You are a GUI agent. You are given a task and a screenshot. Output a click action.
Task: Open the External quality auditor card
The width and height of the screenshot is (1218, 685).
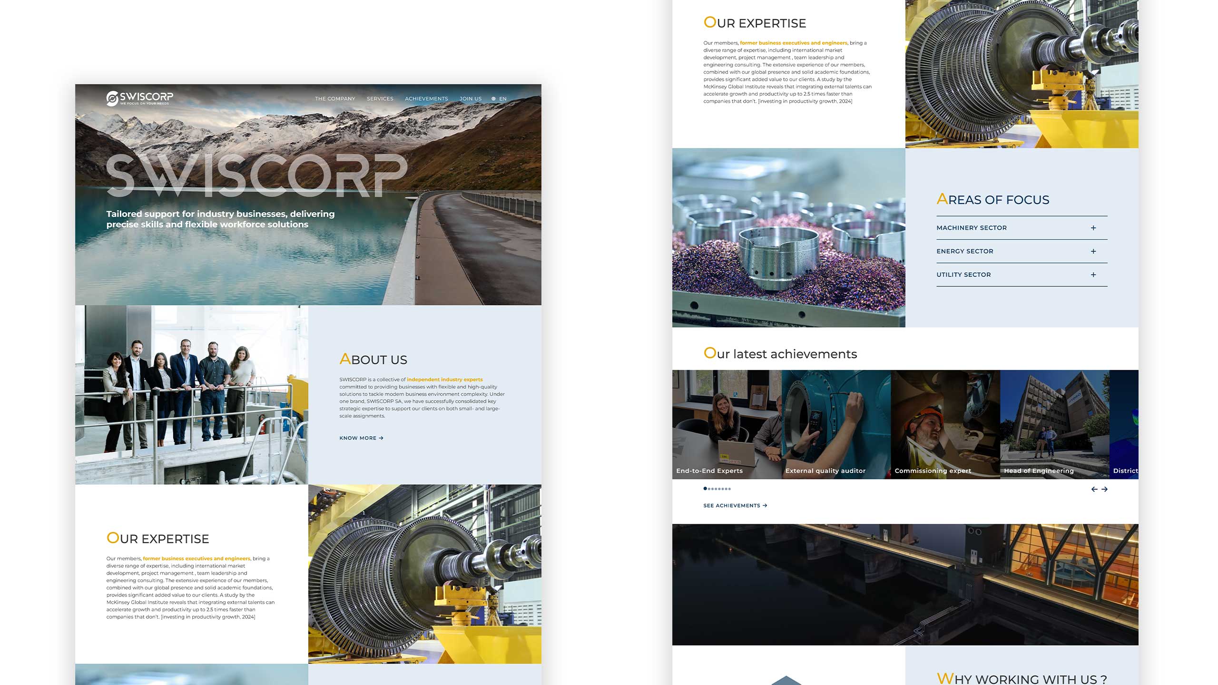pyautogui.click(x=836, y=424)
